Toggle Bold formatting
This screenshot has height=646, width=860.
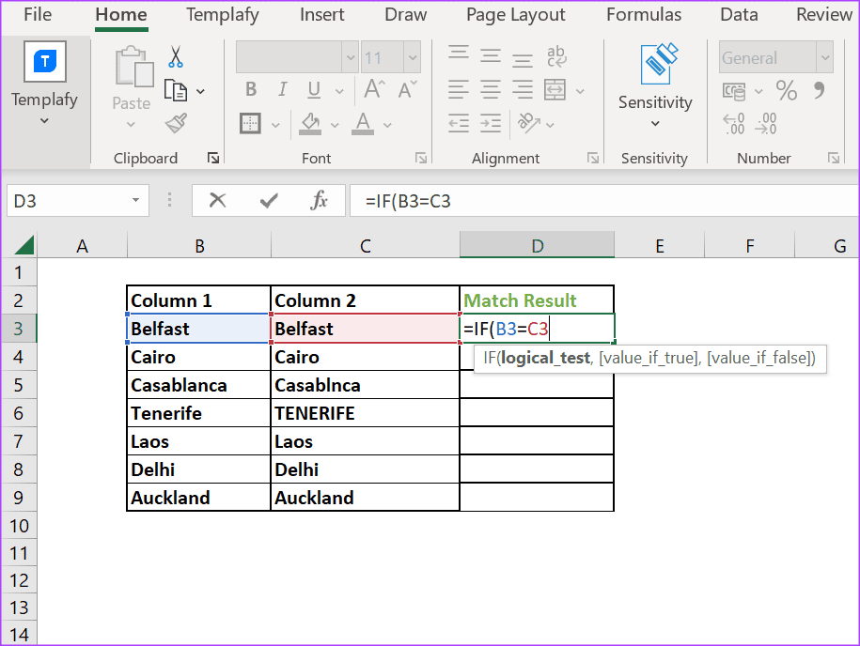click(x=251, y=89)
